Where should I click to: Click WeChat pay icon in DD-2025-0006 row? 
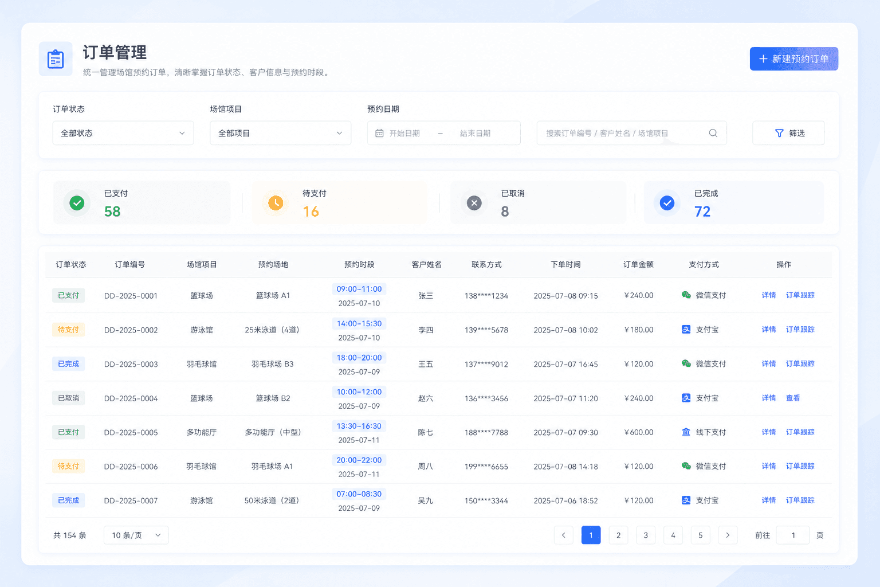(x=686, y=466)
